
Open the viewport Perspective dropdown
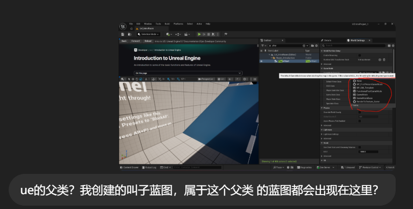(206, 79)
